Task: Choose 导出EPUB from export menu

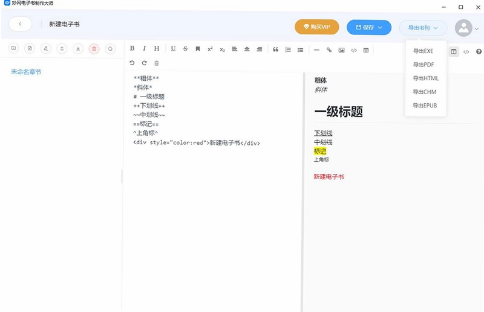Action: [425, 106]
